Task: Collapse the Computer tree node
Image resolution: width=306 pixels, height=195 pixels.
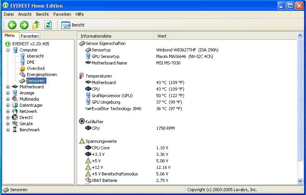Action: [8, 50]
